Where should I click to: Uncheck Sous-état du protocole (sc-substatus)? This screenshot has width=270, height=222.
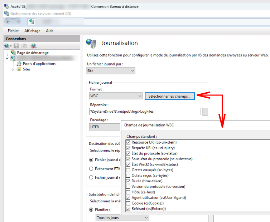click(128, 159)
